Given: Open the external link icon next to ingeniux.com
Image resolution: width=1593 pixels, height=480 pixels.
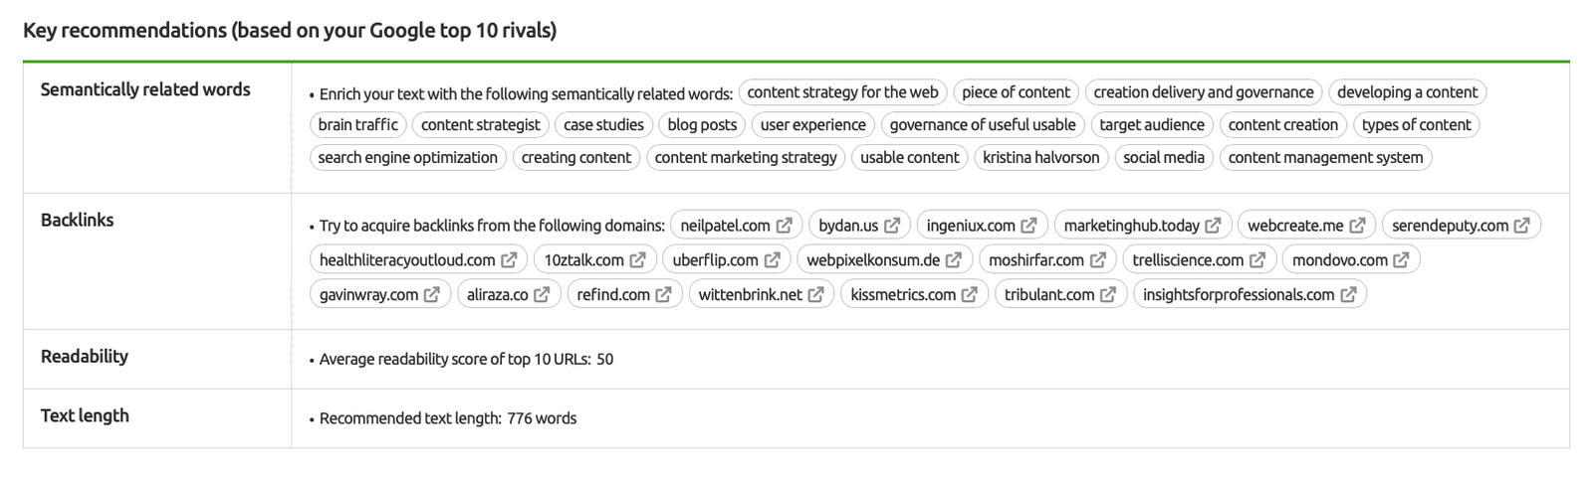Looking at the screenshot, I should (x=1028, y=226).
